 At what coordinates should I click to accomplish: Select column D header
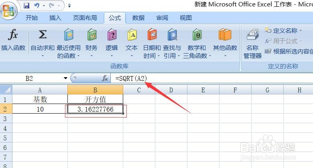tap(171, 90)
